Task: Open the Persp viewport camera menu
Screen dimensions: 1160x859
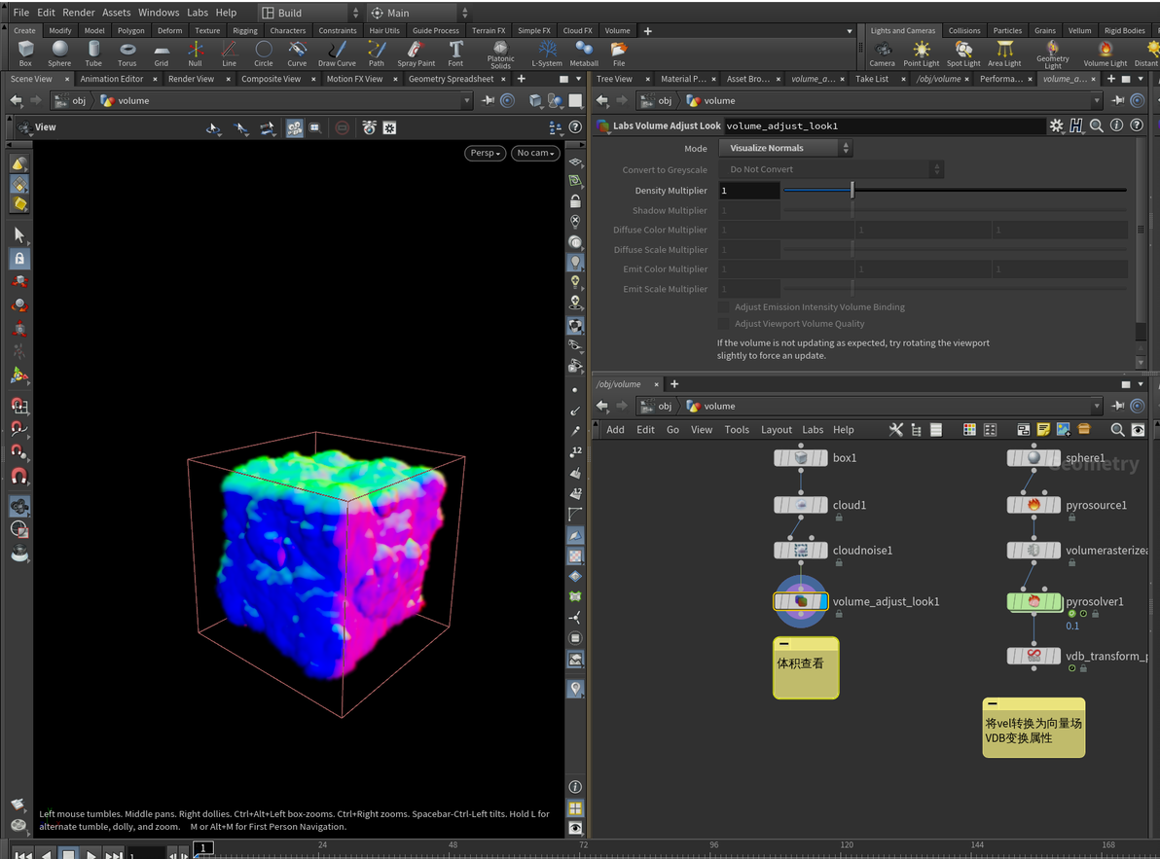Action: coord(485,153)
